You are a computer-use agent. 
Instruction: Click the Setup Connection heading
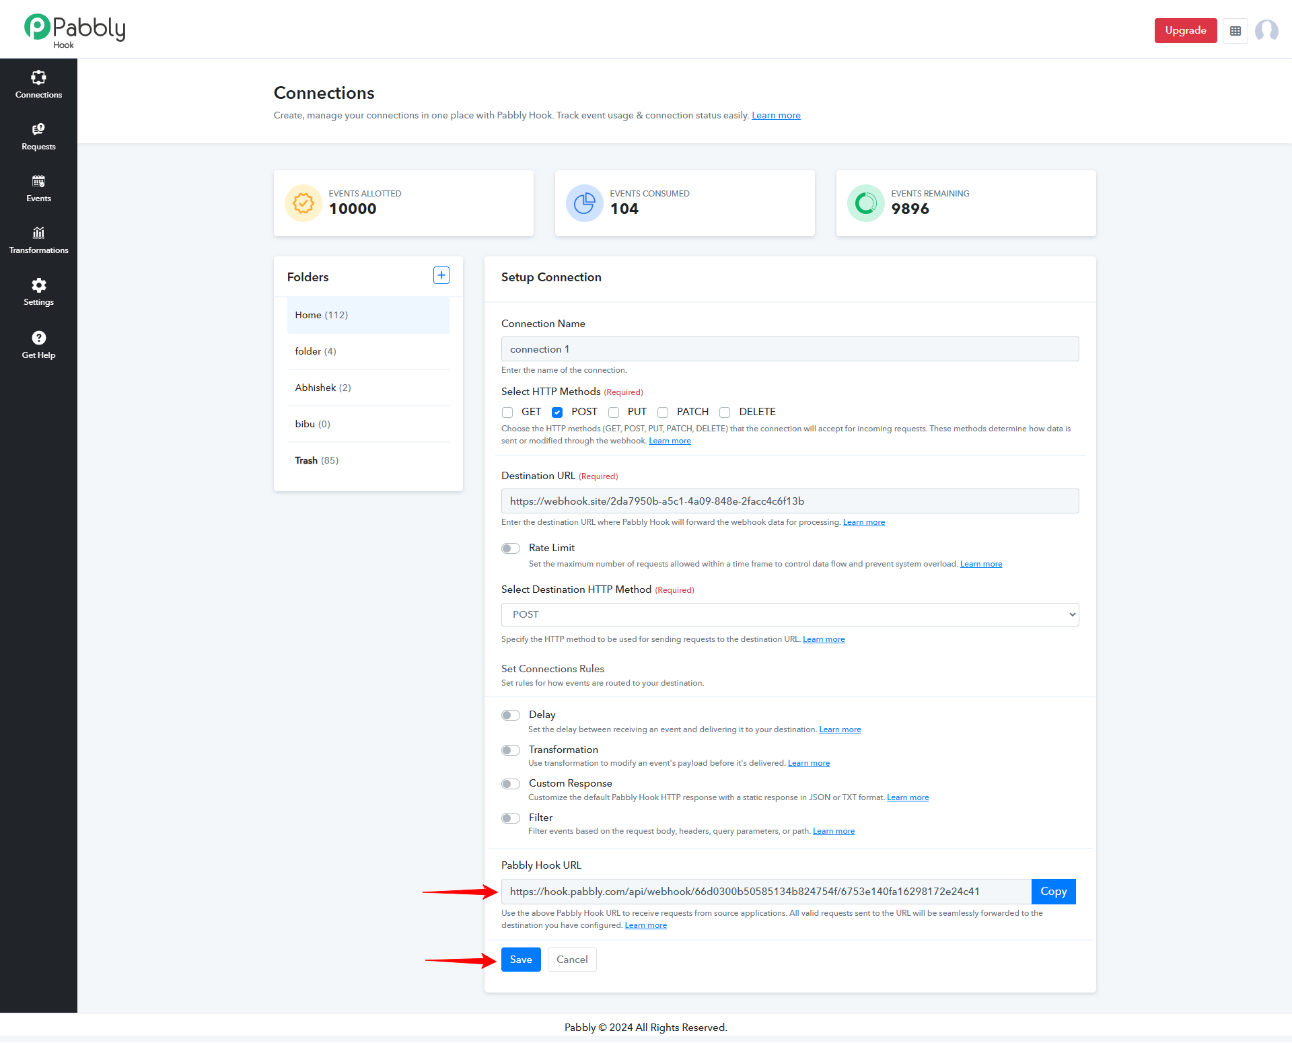tap(551, 277)
